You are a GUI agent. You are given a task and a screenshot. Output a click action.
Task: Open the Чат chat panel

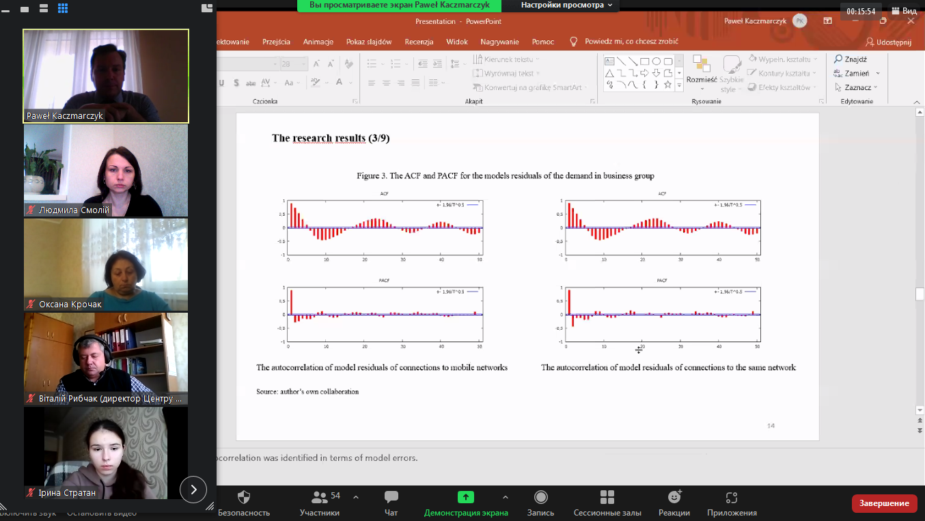391,503
